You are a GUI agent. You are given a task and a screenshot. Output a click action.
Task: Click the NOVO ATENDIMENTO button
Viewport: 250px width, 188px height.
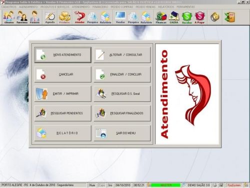coord(63,55)
